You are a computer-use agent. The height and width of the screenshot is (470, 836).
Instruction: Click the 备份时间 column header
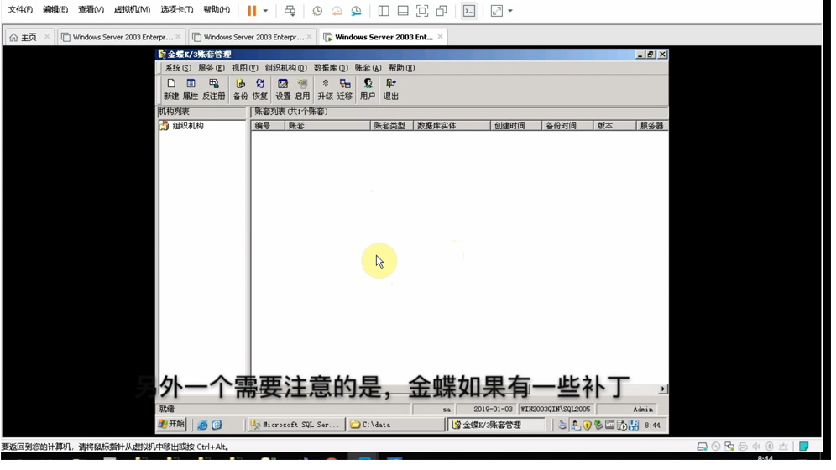click(567, 126)
